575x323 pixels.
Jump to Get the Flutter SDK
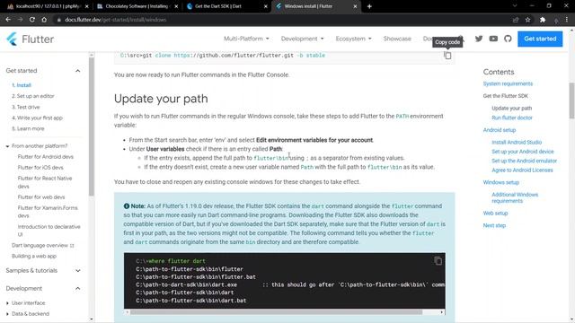(x=505, y=96)
